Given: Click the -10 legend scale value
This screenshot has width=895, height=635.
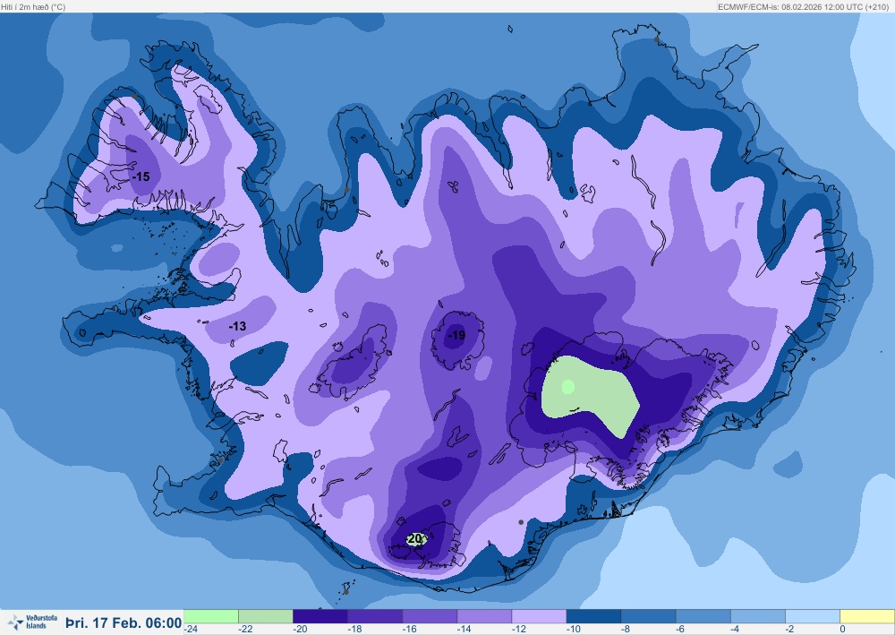Looking at the screenshot, I should (575, 630).
